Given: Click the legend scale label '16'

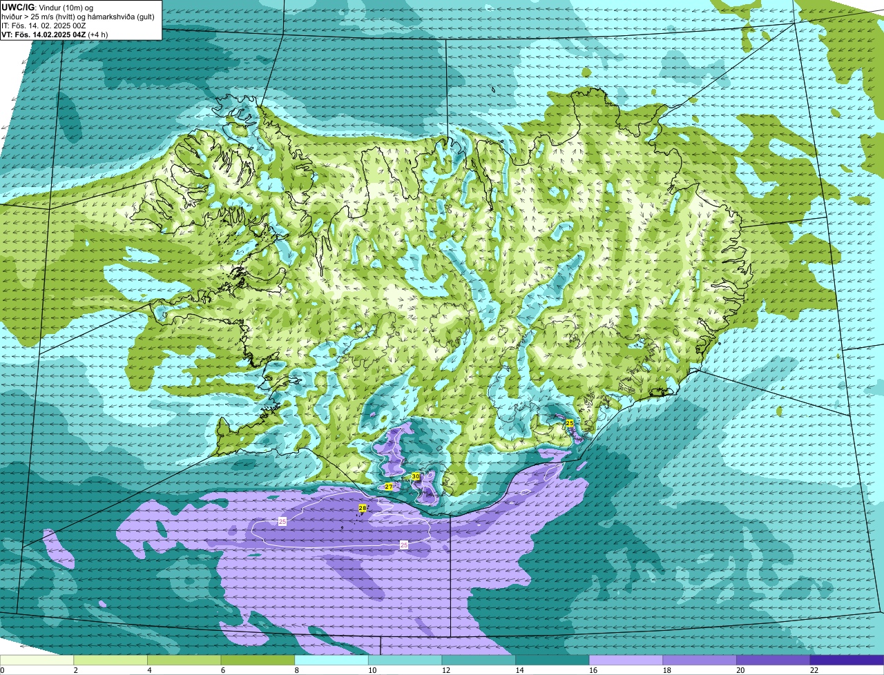Looking at the screenshot, I should (593, 670).
